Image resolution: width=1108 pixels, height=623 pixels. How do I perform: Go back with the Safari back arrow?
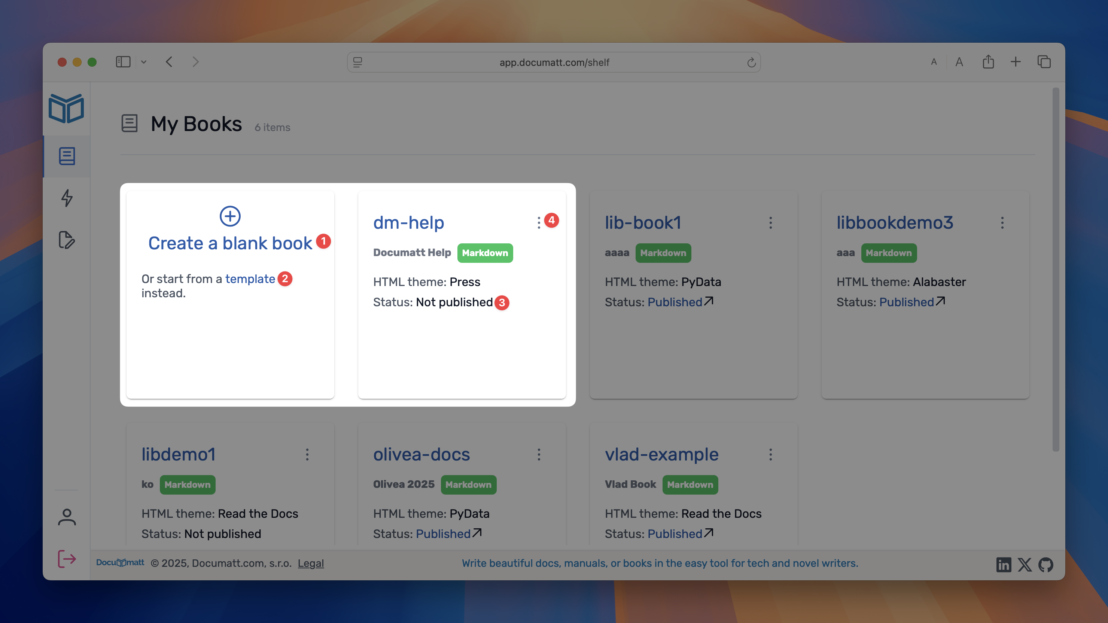[x=169, y=62]
